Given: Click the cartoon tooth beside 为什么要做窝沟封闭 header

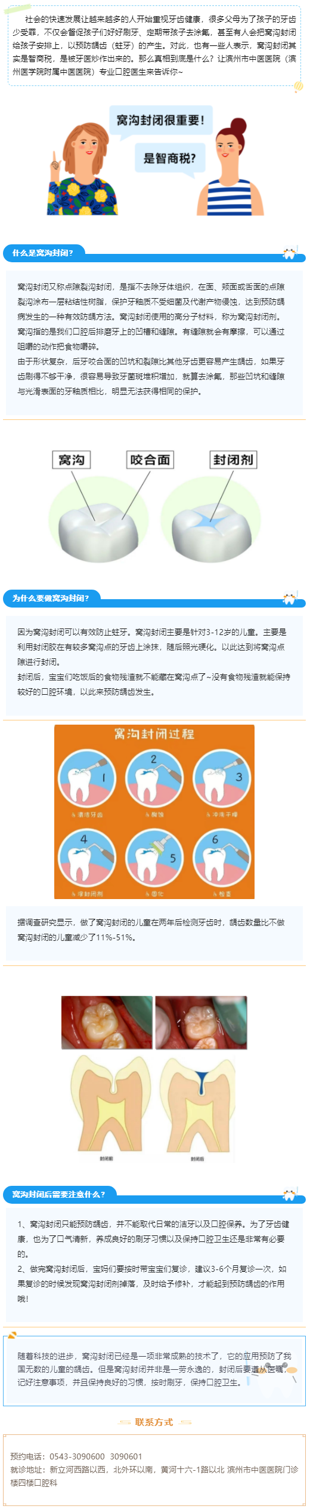Looking at the screenshot, I should [x=289, y=598].
